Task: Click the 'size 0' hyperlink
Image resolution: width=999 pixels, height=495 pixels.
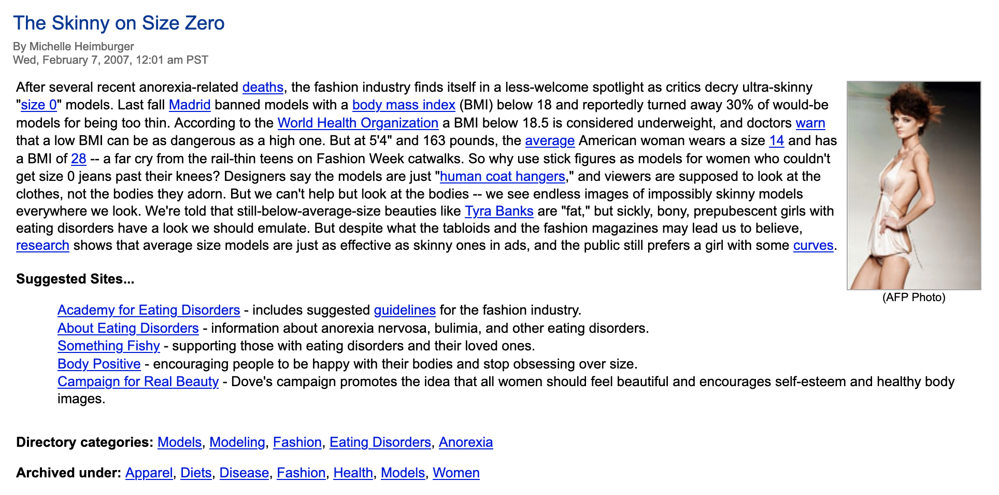Action: [x=39, y=105]
